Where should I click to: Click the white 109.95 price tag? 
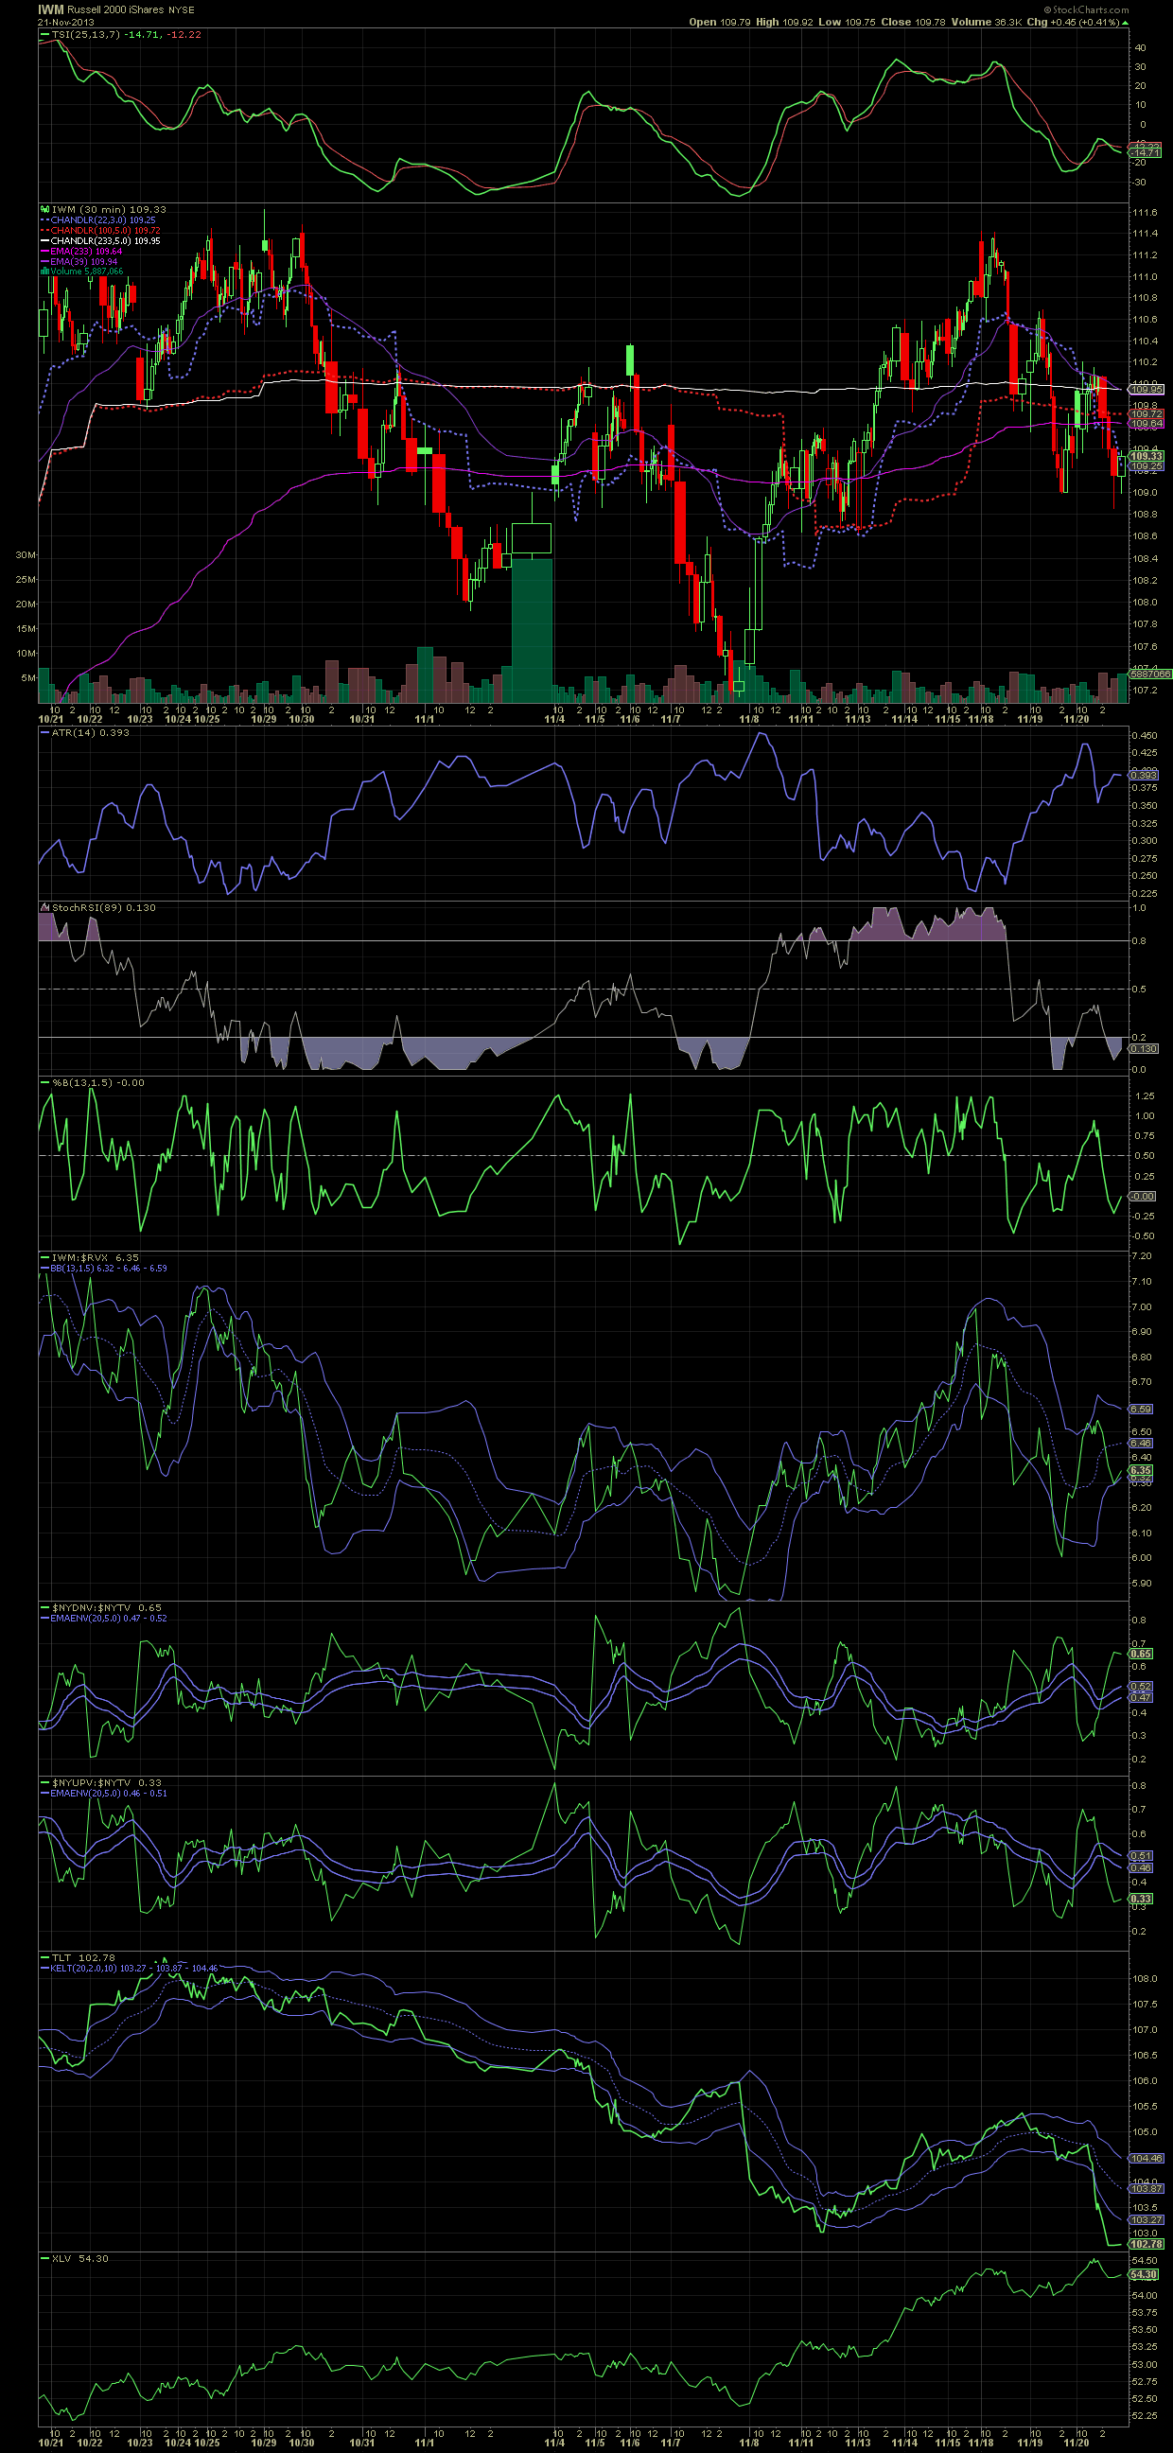tap(1147, 390)
